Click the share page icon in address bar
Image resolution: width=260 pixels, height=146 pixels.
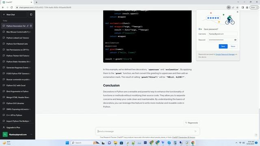[233, 7]
